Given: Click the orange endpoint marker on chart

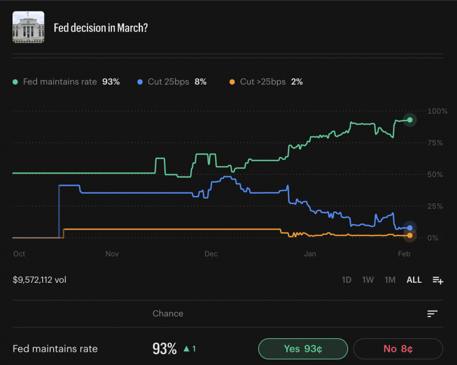Looking at the screenshot, I should [410, 235].
